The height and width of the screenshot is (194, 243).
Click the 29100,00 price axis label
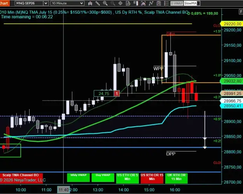233,60
